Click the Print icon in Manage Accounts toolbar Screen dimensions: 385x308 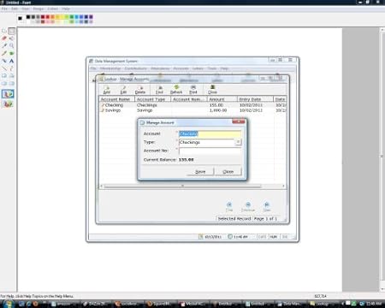click(193, 90)
